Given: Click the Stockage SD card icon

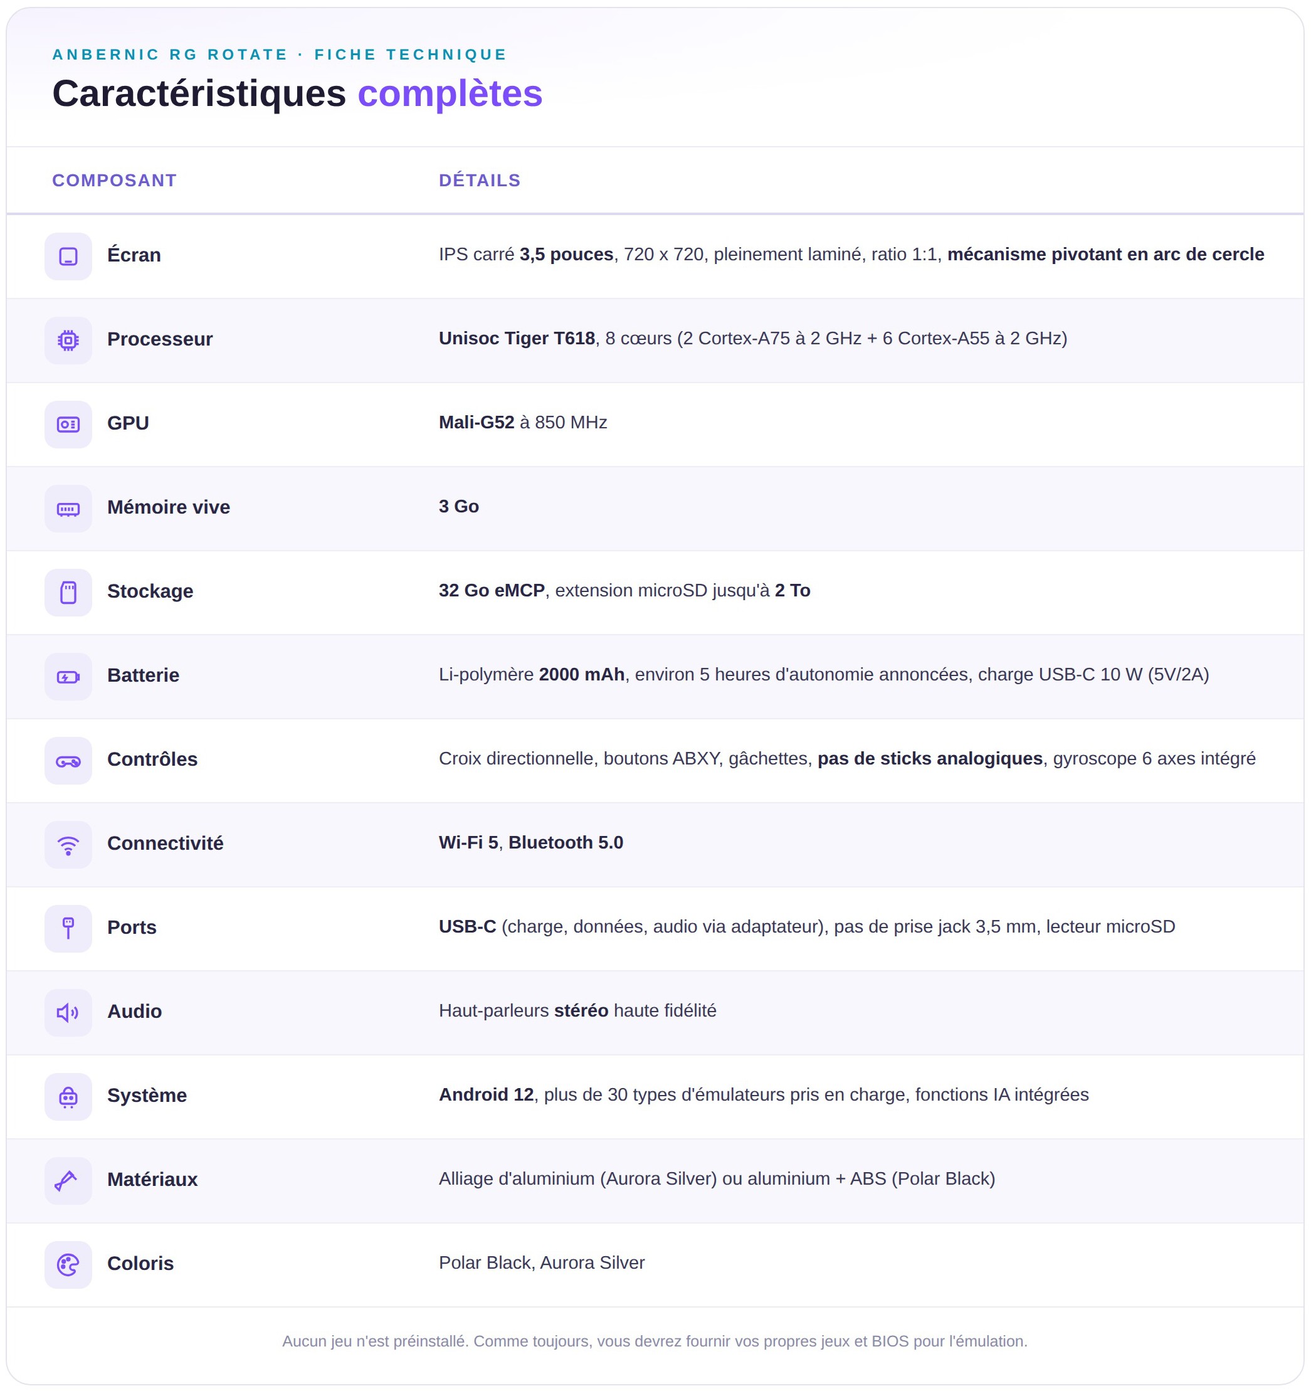Looking at the screenshot, I should click(x=68, y=593).
